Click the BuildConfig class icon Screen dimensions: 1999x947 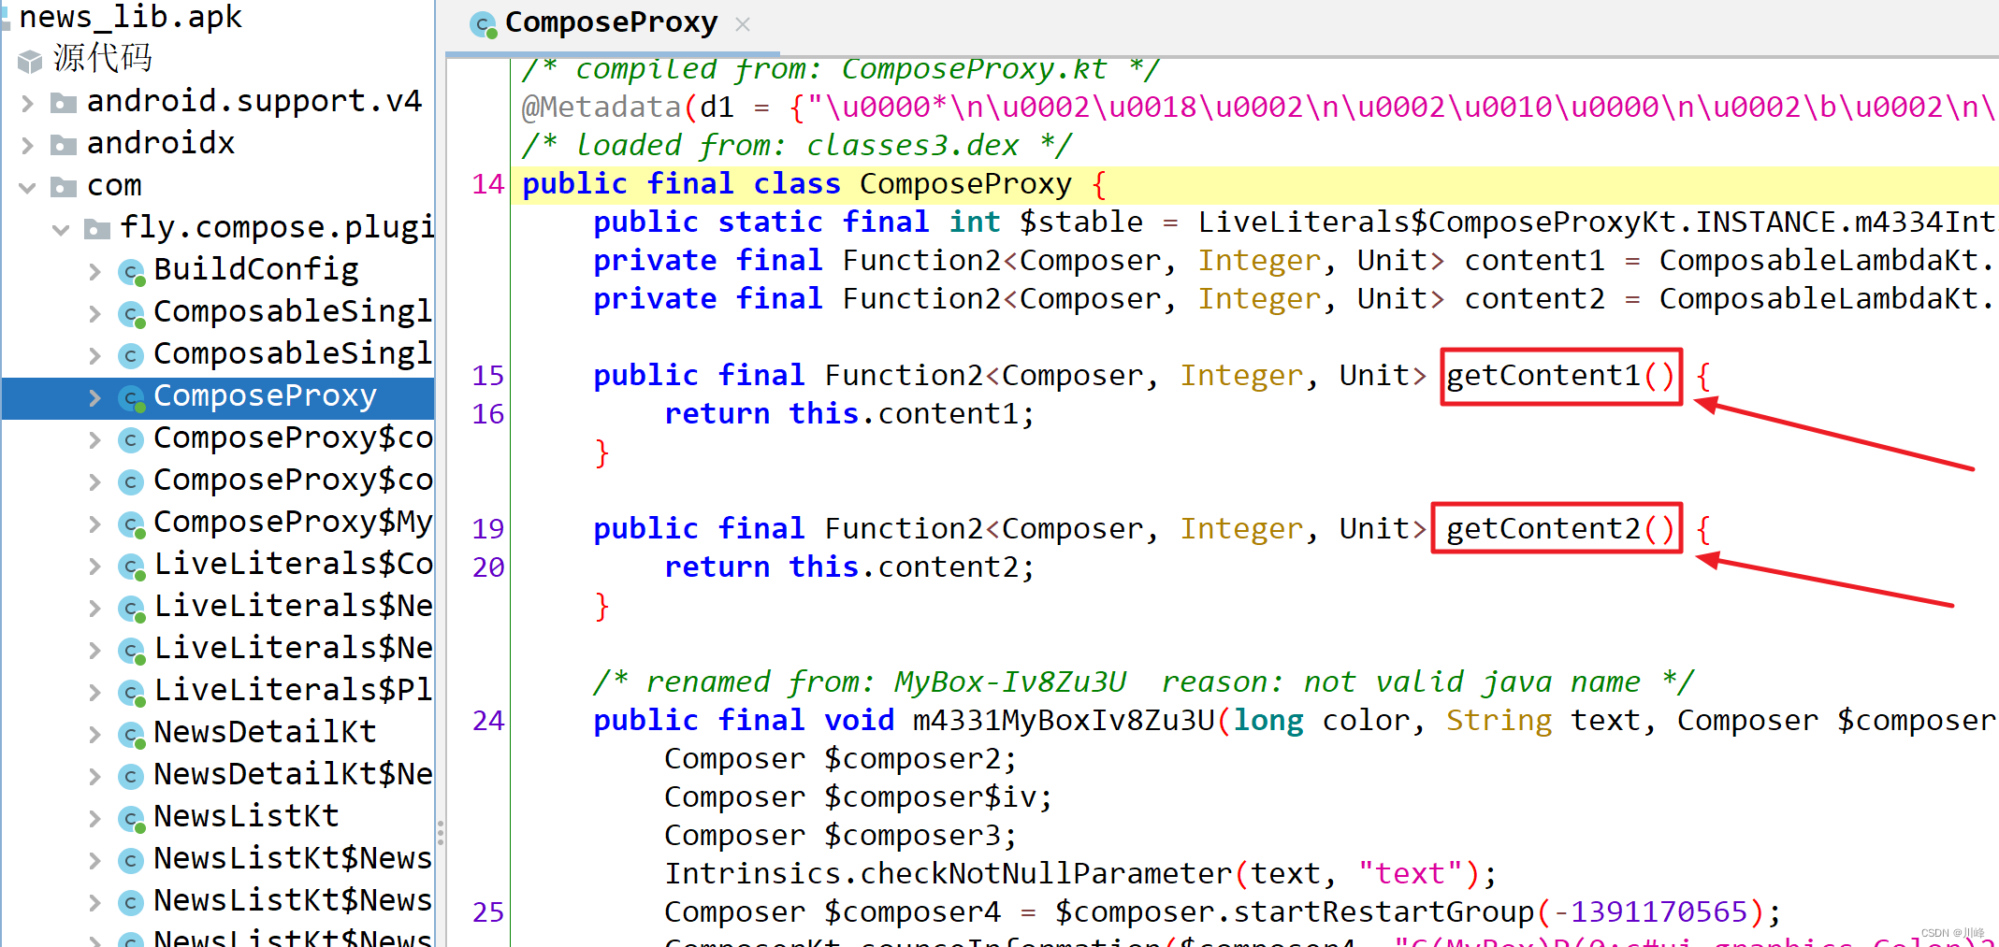[x=132, y=271]
